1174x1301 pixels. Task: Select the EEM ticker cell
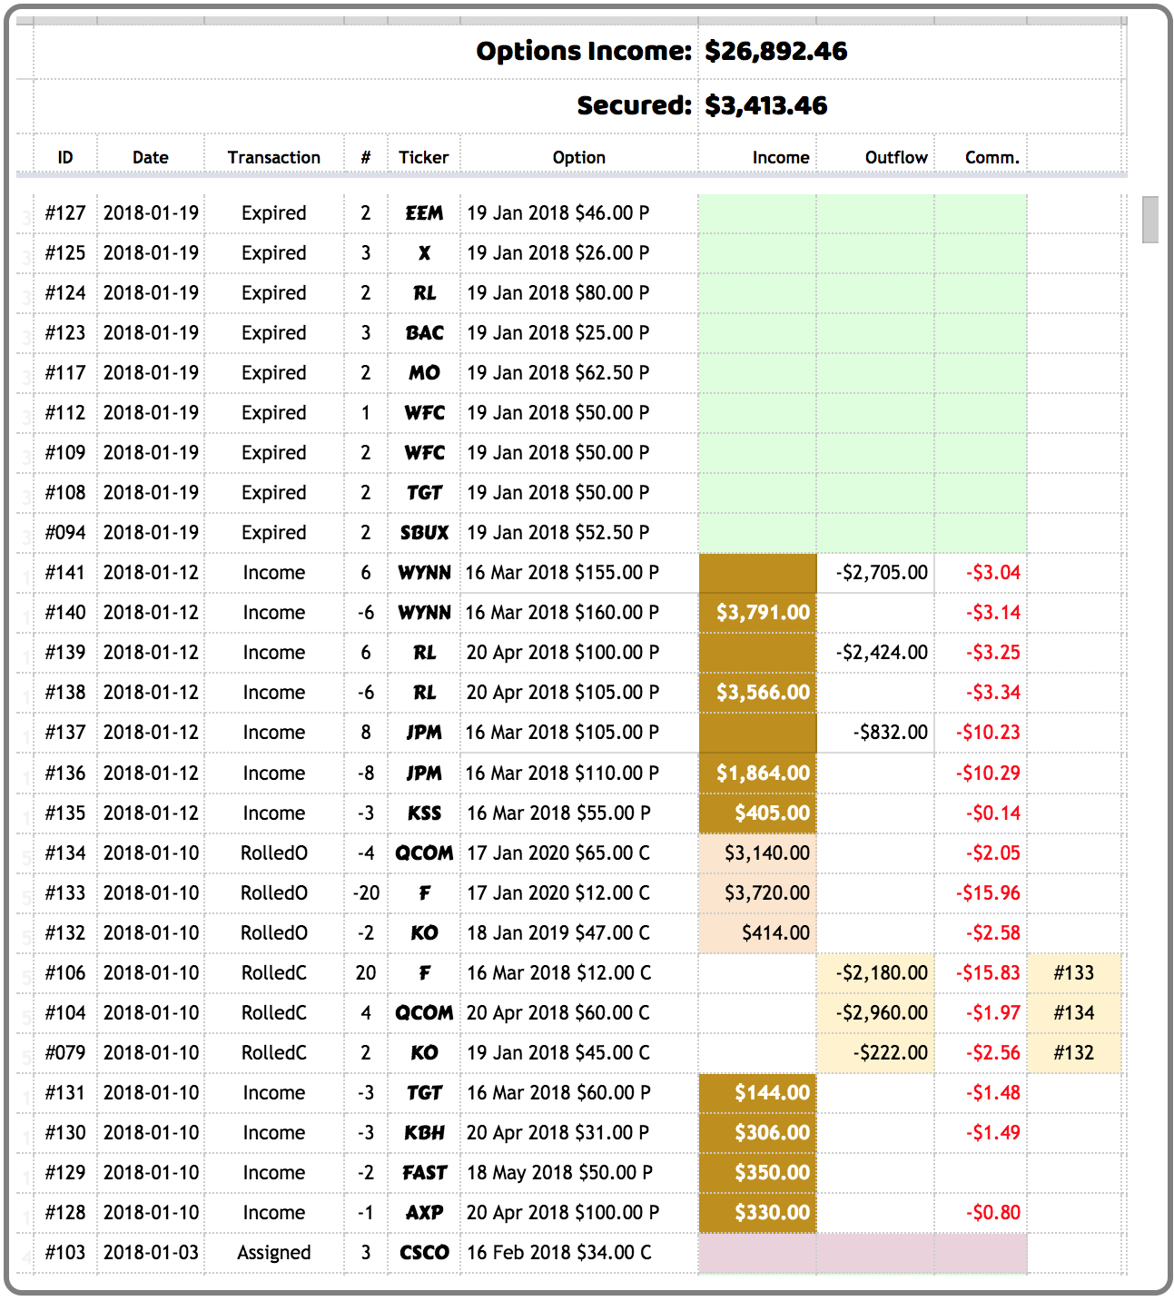(x=424, y=213)
